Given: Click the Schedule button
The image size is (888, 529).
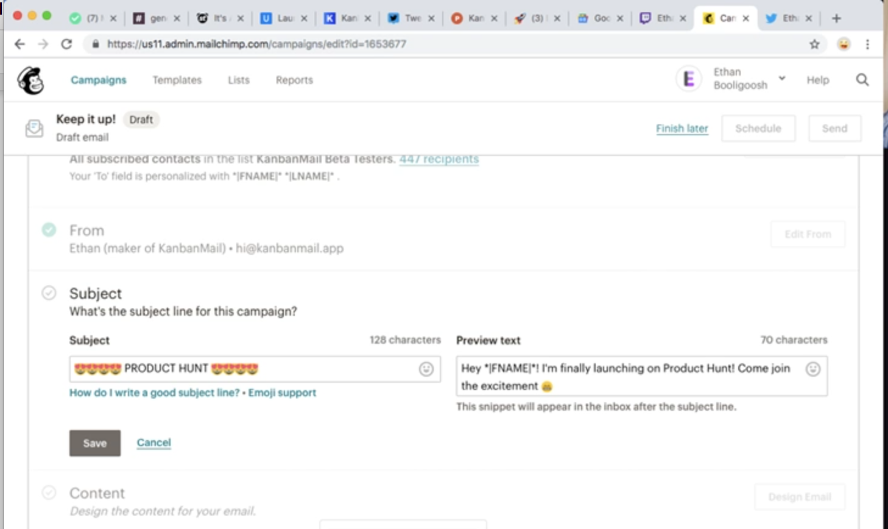Looking at the screenshot, I should [758, 128].
